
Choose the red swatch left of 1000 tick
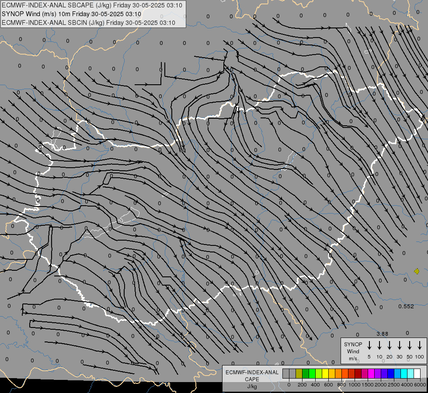(351, 374)
